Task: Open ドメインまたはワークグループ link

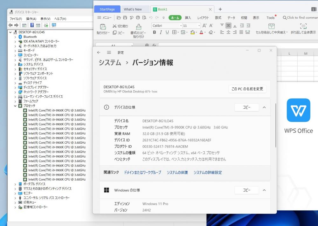Action: pyautogui.click(x=142, y=173)
